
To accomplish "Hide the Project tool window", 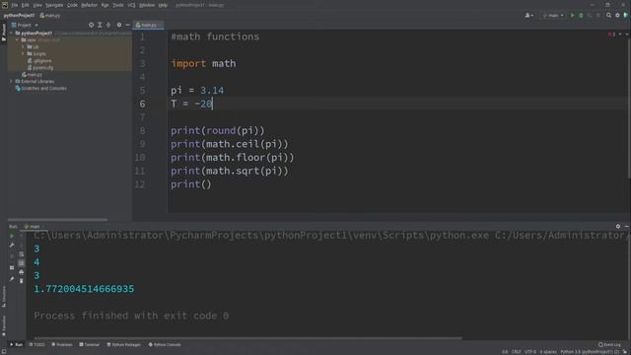I will click(127, 25).
